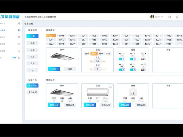Click the lamp image in room 照明 panel

[x=62, y=57]
